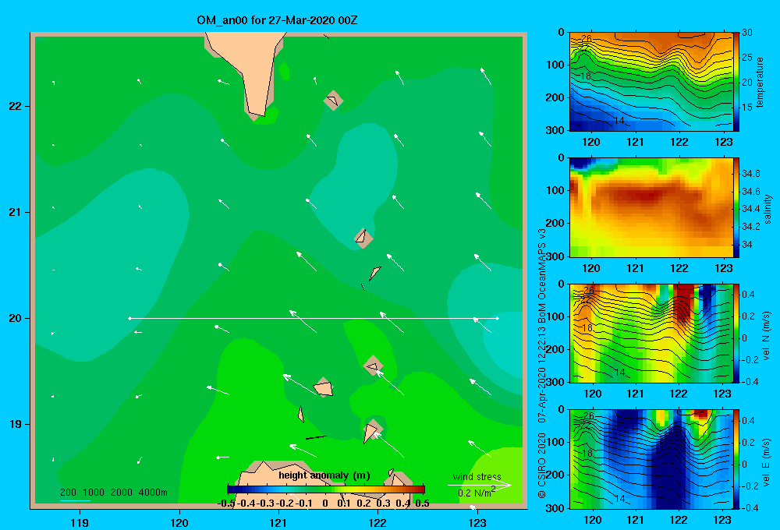Click the vel. N color scale bar
The height and width of the screenshot is (530, 780).
[736, 333]
